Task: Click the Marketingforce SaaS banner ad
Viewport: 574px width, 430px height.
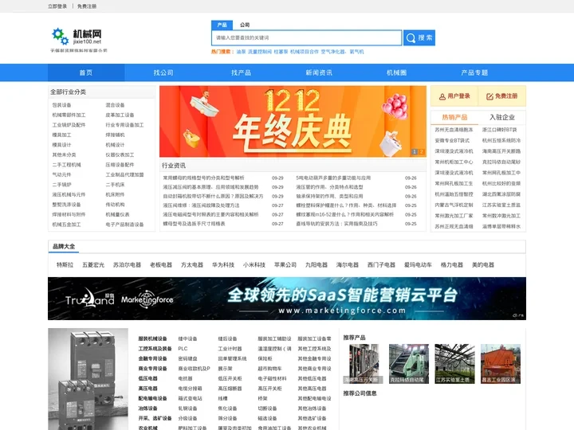Action: (x=287, y=299)
